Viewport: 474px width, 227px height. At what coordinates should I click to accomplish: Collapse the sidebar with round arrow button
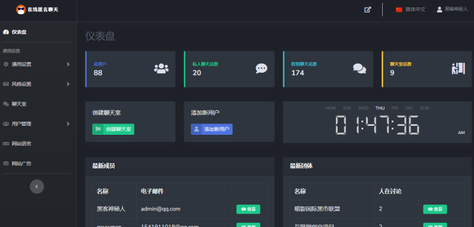point(37,187)
